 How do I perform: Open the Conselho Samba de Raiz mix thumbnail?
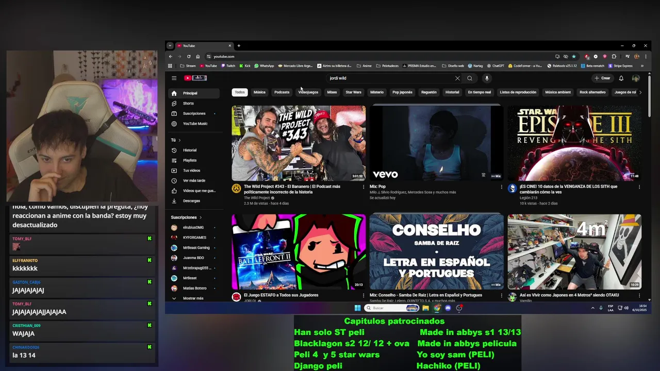pos(436,252)
